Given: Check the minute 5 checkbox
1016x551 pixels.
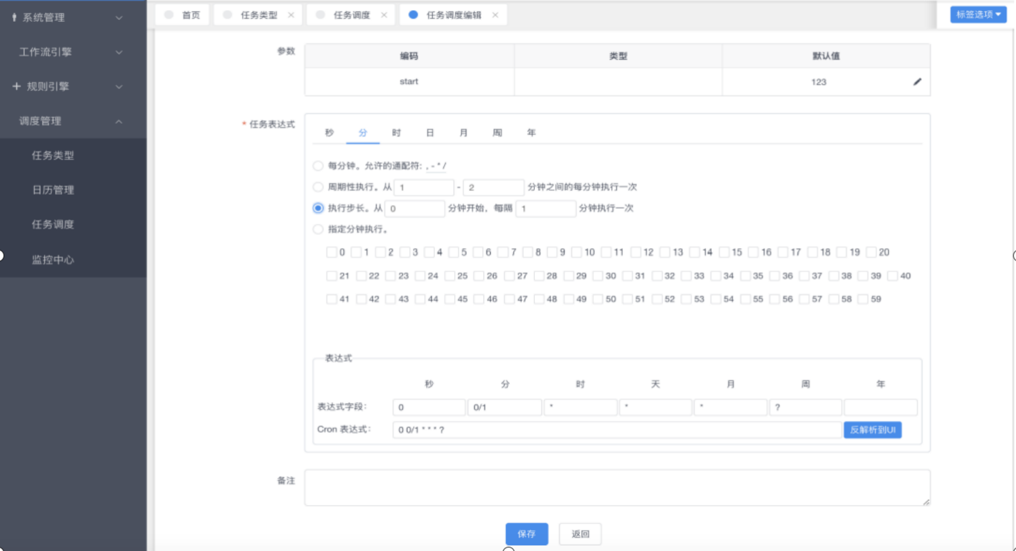Looking at the screenshot, I should (x=453, y=252).
